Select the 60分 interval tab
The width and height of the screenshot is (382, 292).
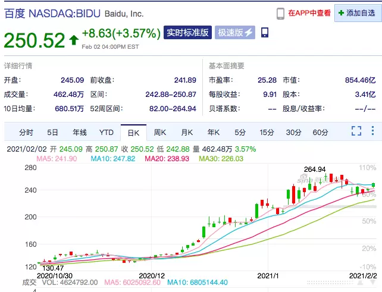coord(320,132)
